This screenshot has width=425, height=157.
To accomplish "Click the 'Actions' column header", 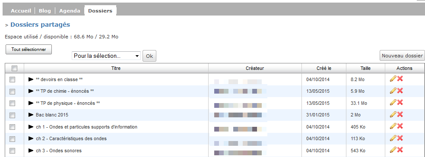I will (x=404, y=68).
